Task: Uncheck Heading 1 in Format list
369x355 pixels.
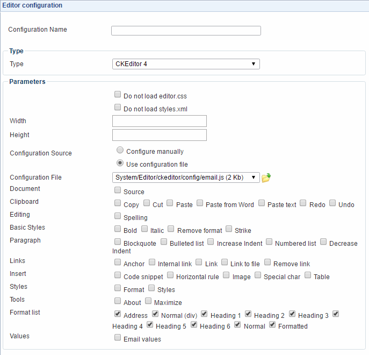Action: coord(205,314)
